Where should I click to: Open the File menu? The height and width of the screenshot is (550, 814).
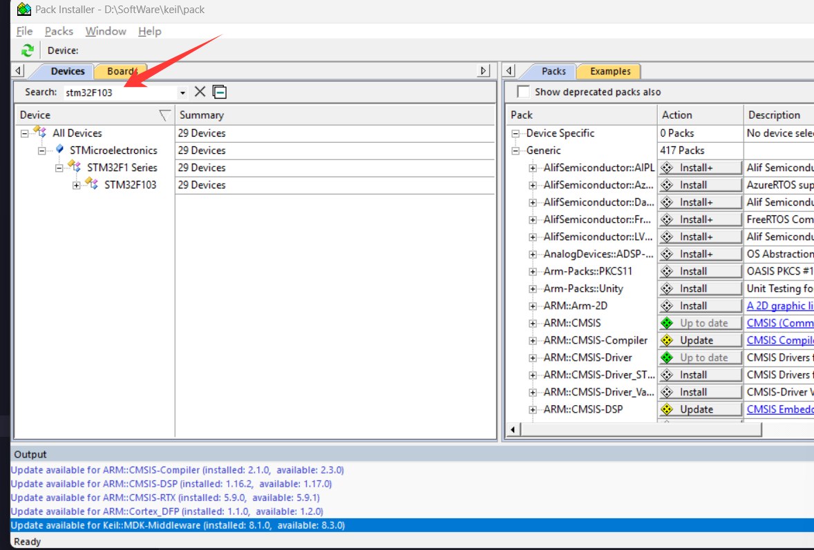(24, 31)
